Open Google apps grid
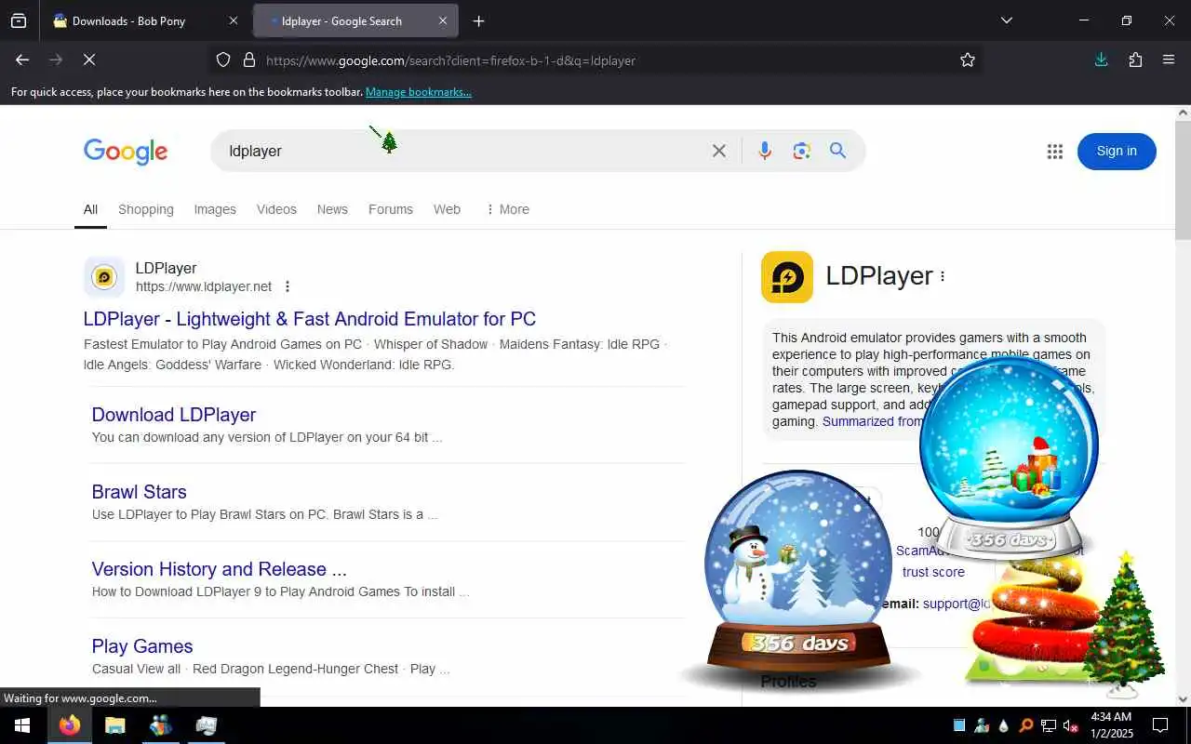Image resolution: width=1191 pixels, height=744 pixels. (1054, 152)
